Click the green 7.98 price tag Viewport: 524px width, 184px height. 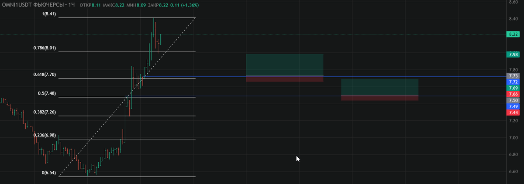tap(513, 55)
